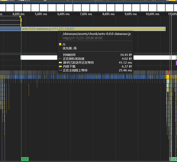The height and width of the screenshot is (162, 177).
Task: Select the light green block under yellow task
Action: point(168,81)
